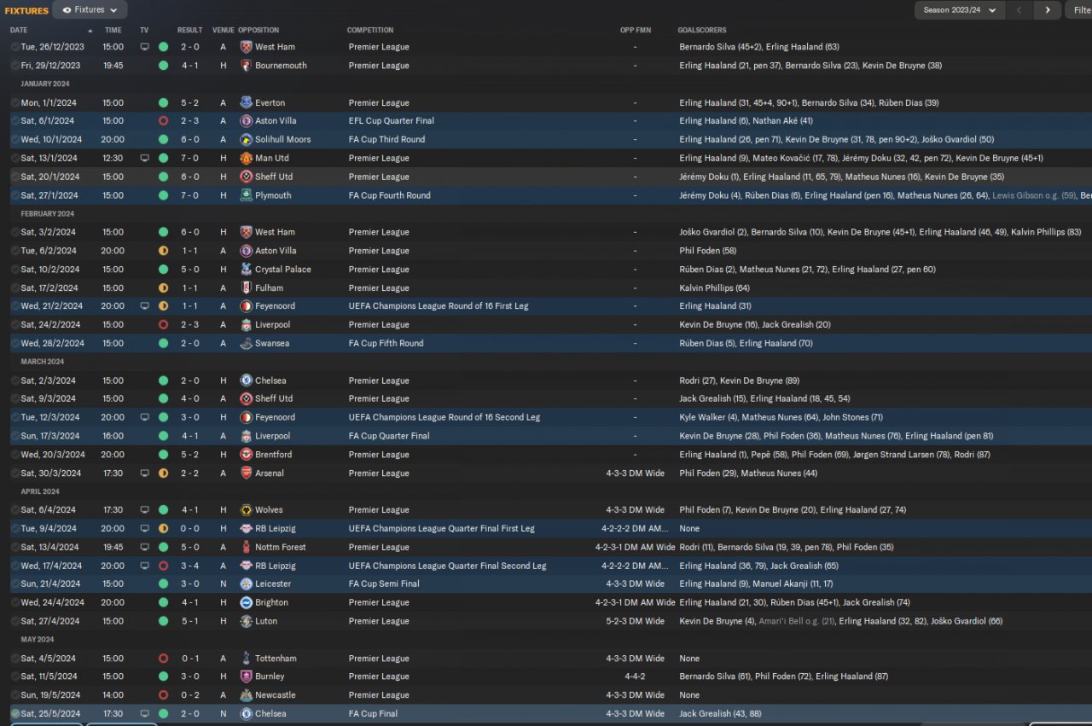Select the Plymouth club badge
The image size is (1092, 726).
click(247, 195)
